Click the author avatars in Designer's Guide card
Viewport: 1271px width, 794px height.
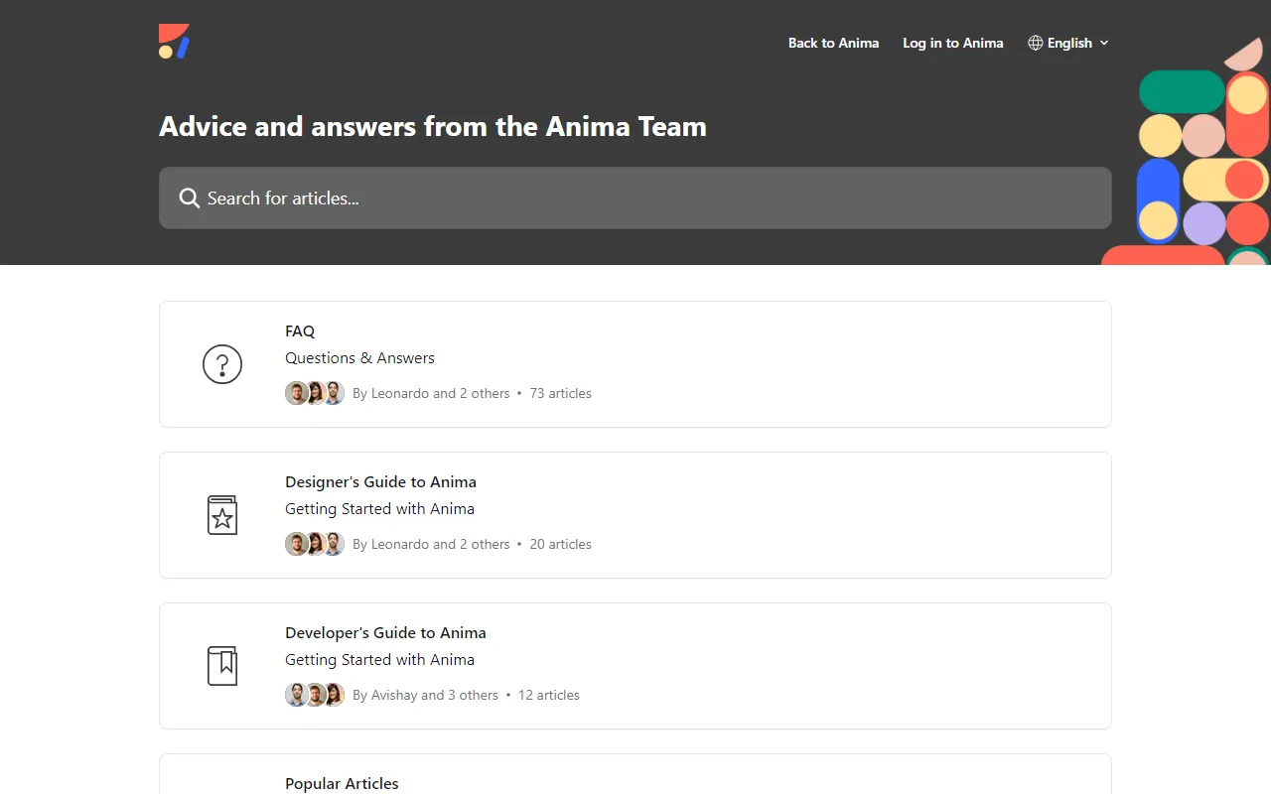(x=315, y=544)
